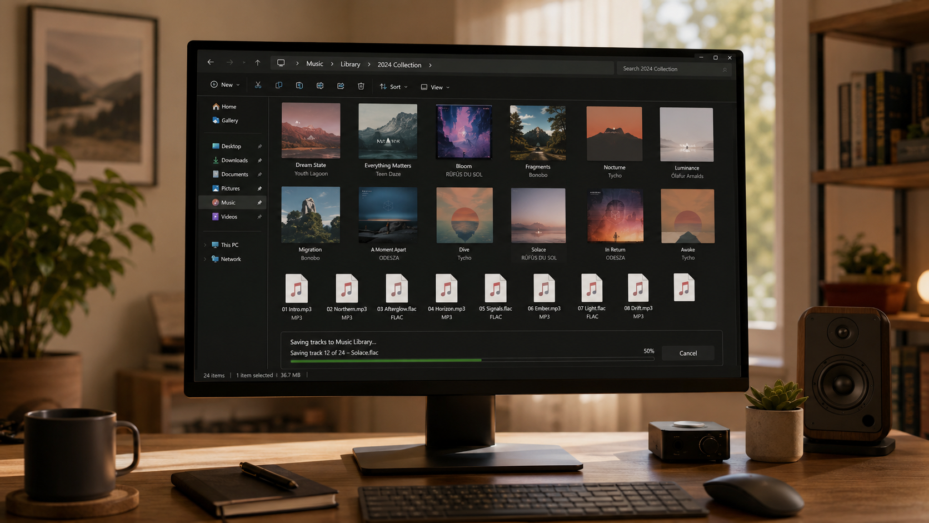Select the Migration album by Bonobo
This screenshot has width=929, height=523.
click(x=311, y=215)
